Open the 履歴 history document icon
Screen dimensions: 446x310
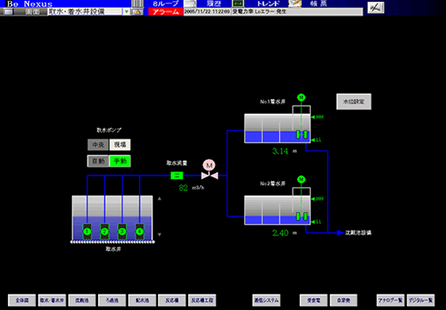tap(191, 3)
